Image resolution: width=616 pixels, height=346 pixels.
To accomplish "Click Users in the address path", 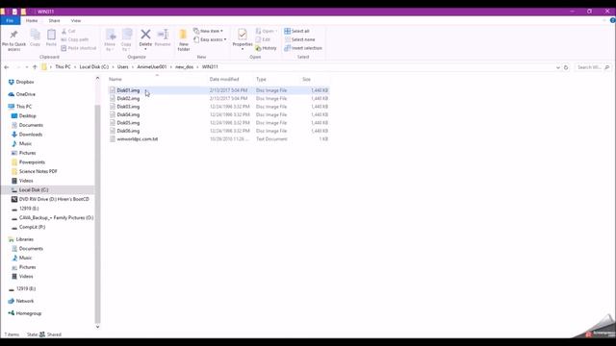I will [122, 67].
